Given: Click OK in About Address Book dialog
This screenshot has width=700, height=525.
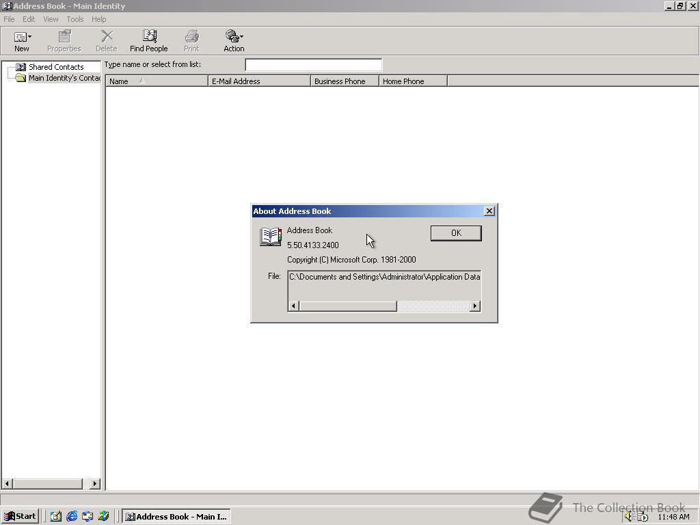Looking at the screenshot, I should pos(456,233).
